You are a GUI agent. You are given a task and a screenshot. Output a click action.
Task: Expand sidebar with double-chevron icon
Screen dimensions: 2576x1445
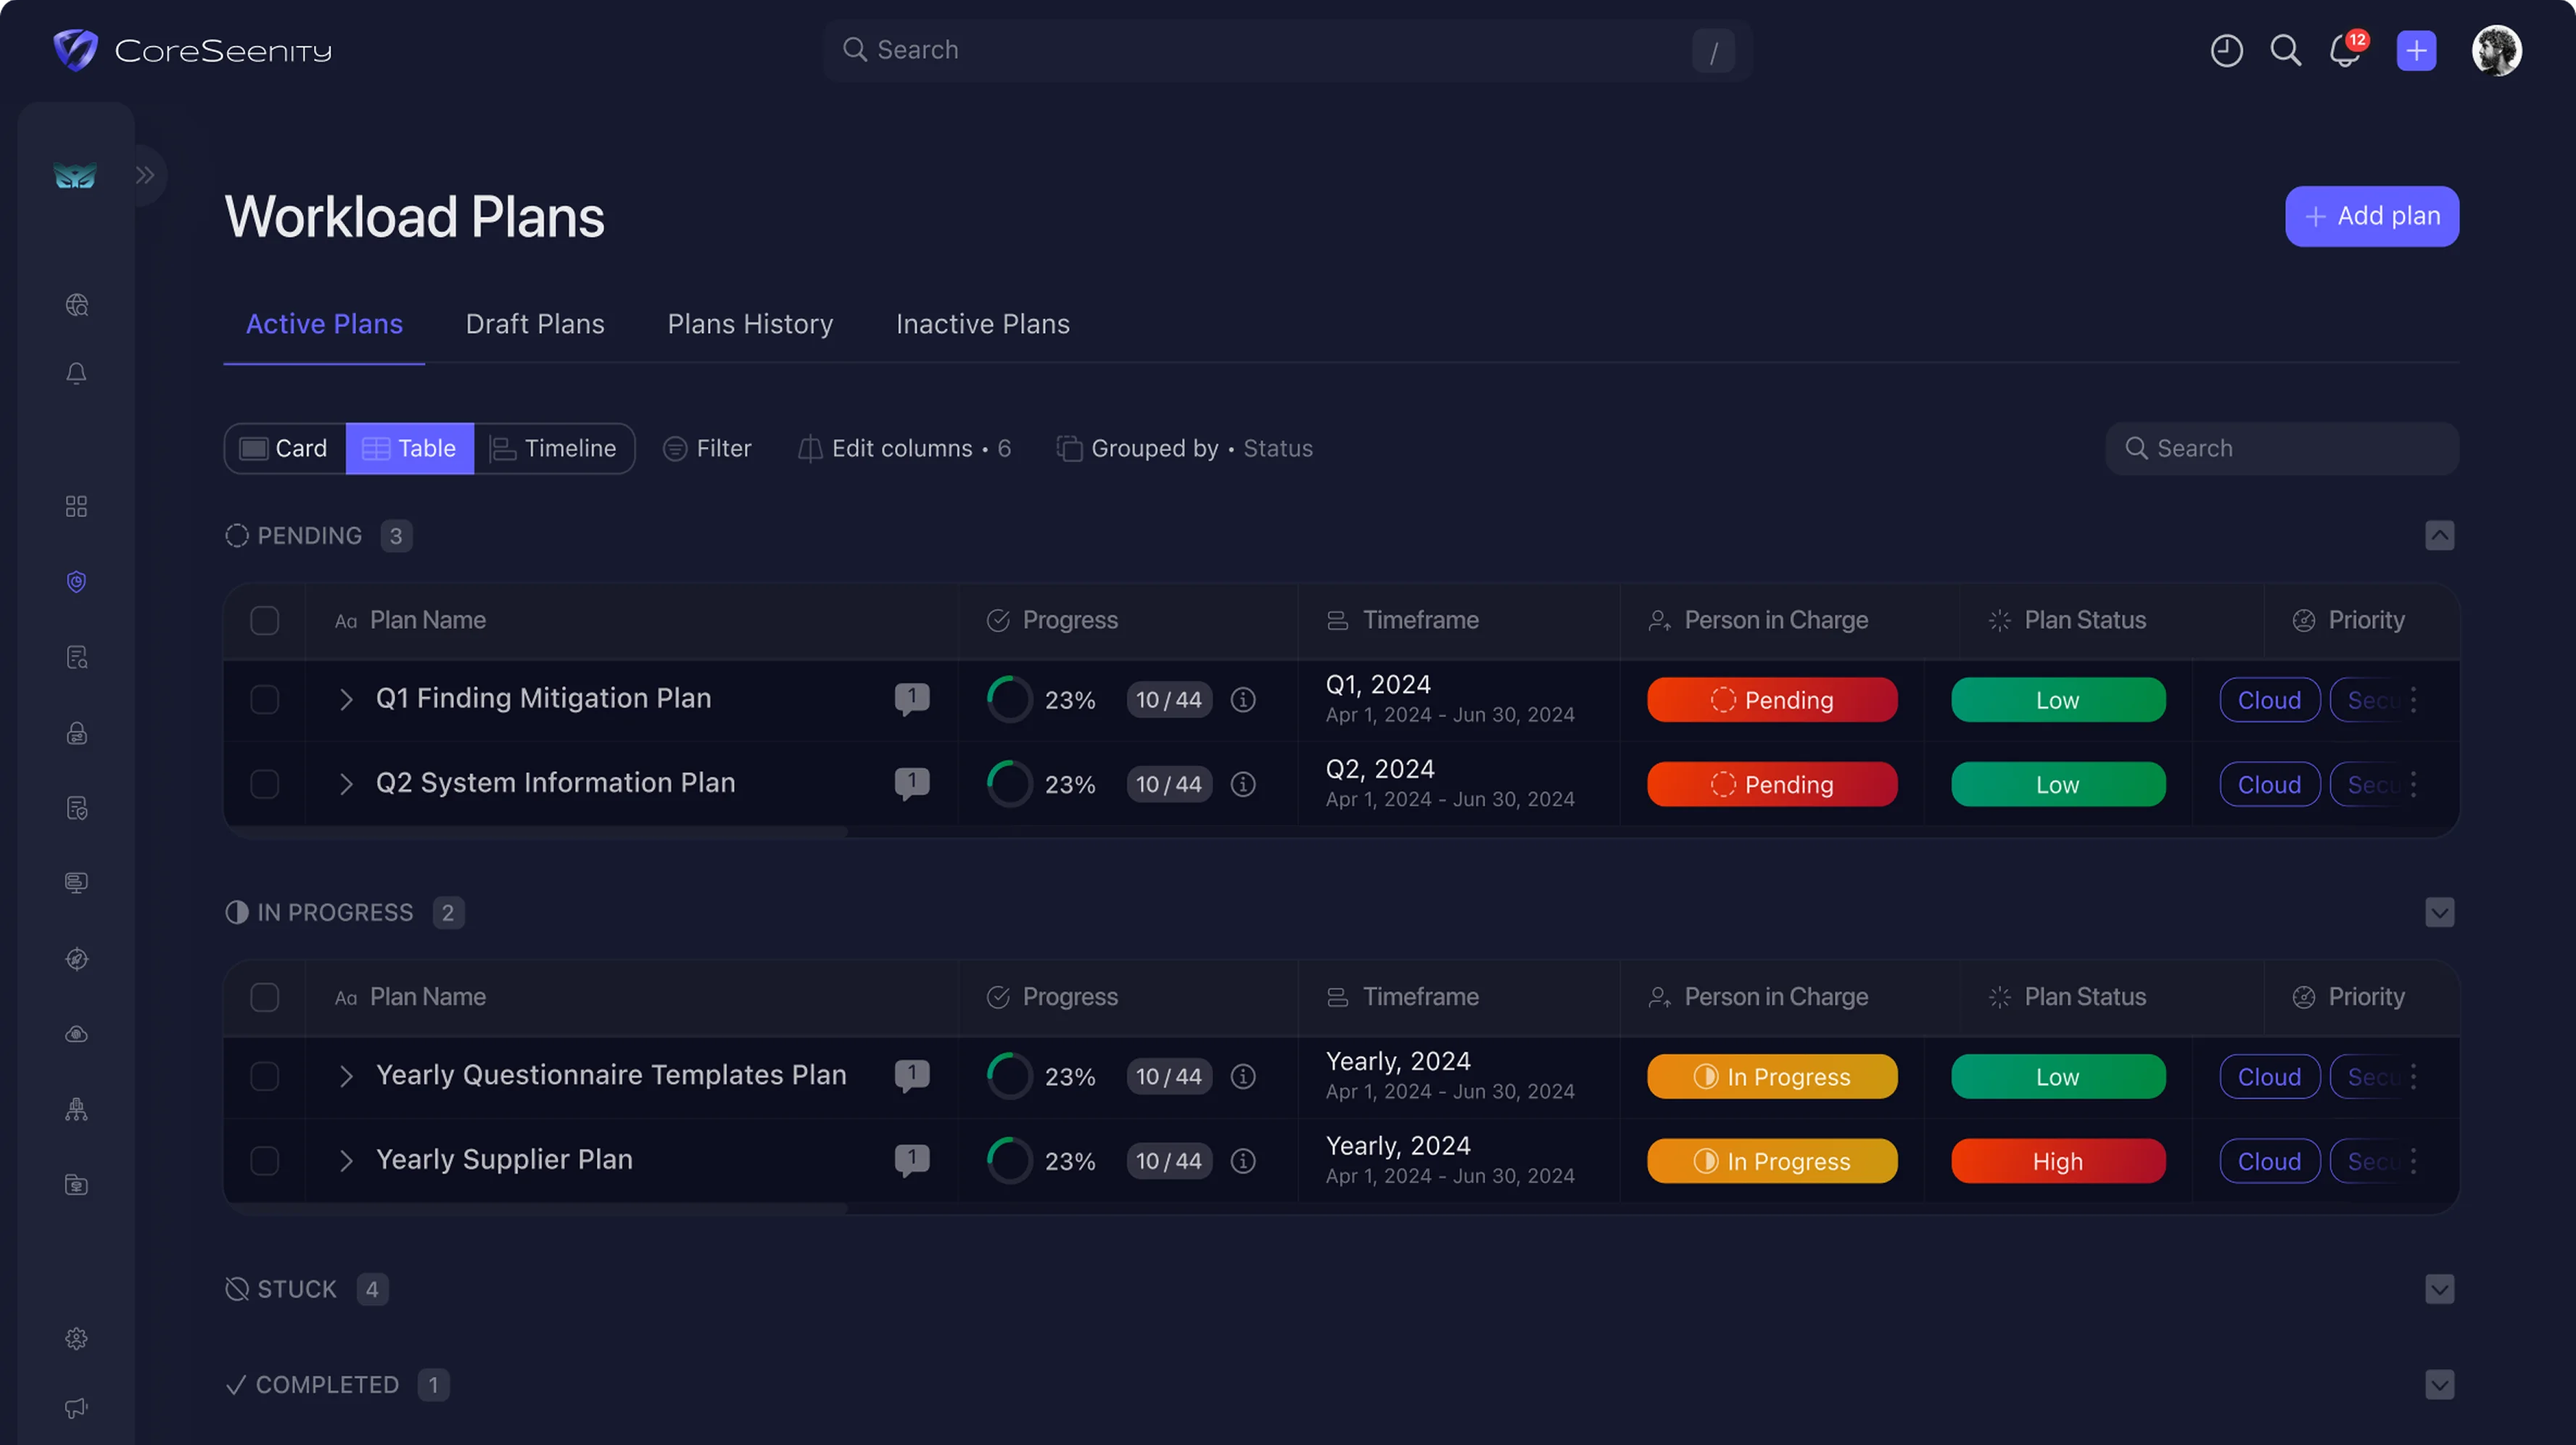pos(145,175)
